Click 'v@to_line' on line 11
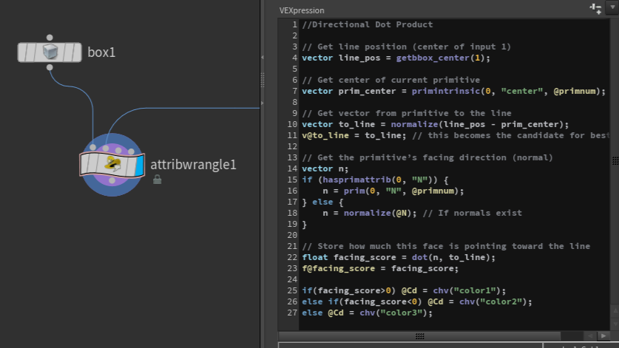 (x=325, y=135)
